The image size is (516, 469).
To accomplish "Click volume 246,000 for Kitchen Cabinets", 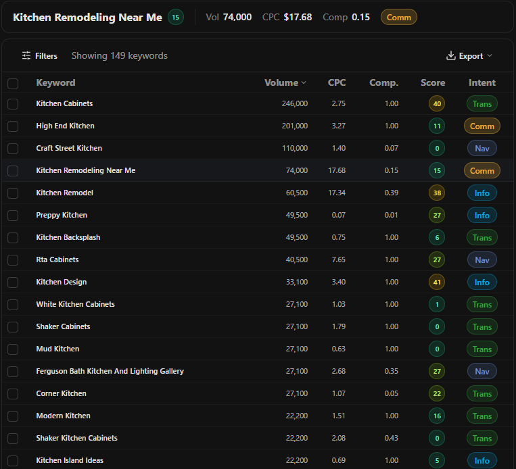I will point(295,103).
